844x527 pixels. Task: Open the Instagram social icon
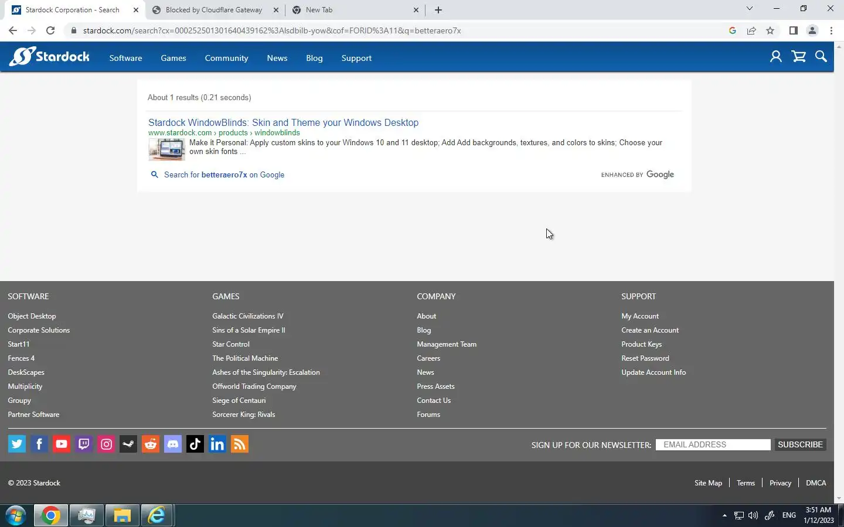[x=106, y=444]
